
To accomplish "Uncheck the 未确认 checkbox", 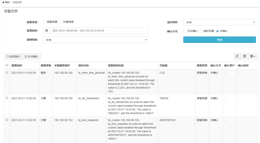I will pos(217,31).
